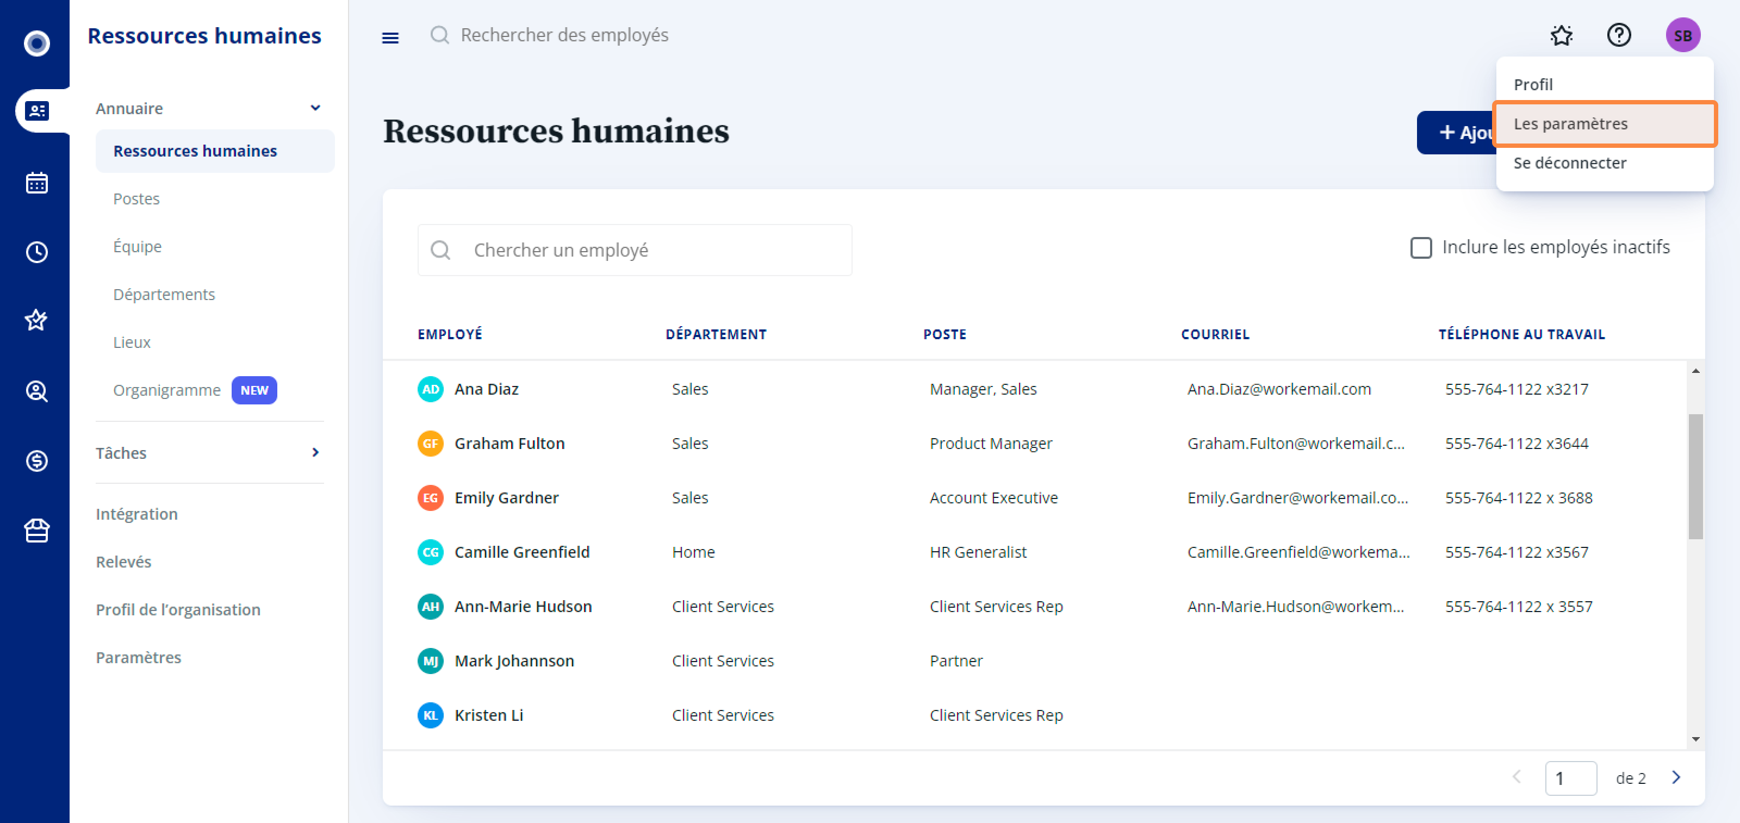Open the time clock icon in the rail
Screen dimensions: 1740x823
(36, 252)
